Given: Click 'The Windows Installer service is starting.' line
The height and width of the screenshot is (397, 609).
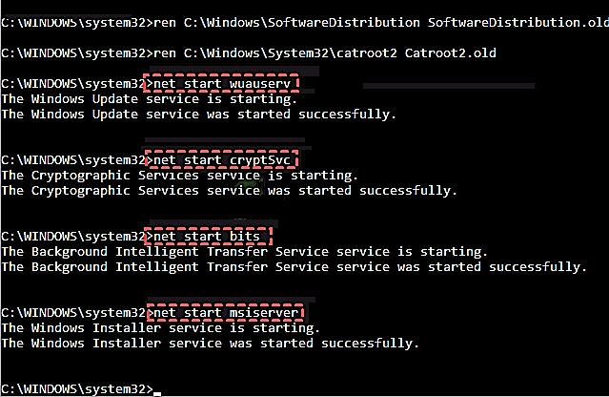Looking at the screenshot, I should (x=160, y=327).
